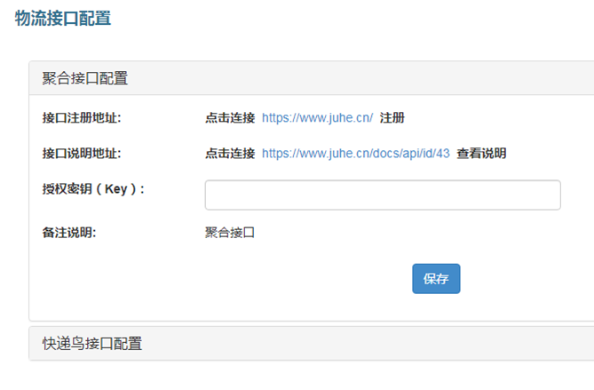Click the 物流接口配置 page title
Screen dimensions: 594x390
[x=63, y=18]
